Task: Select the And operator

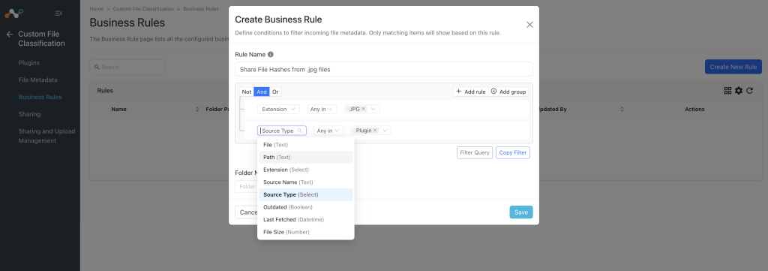Action: tap(262, 92)
